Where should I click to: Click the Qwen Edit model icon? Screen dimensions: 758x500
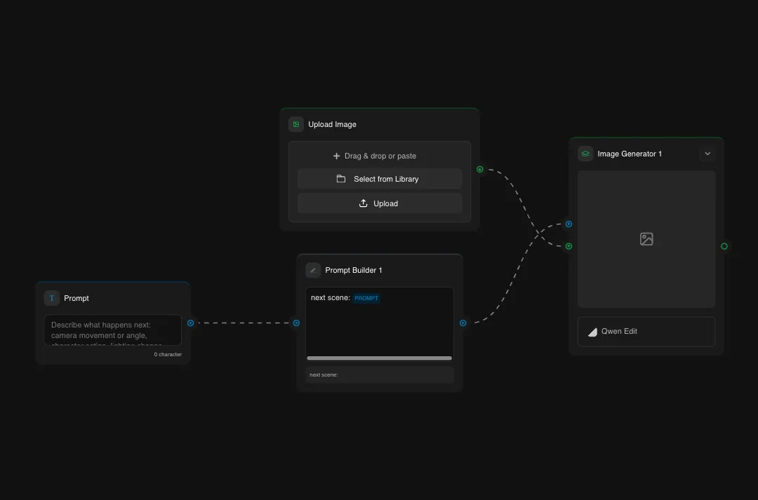click(x=592, y=331)
